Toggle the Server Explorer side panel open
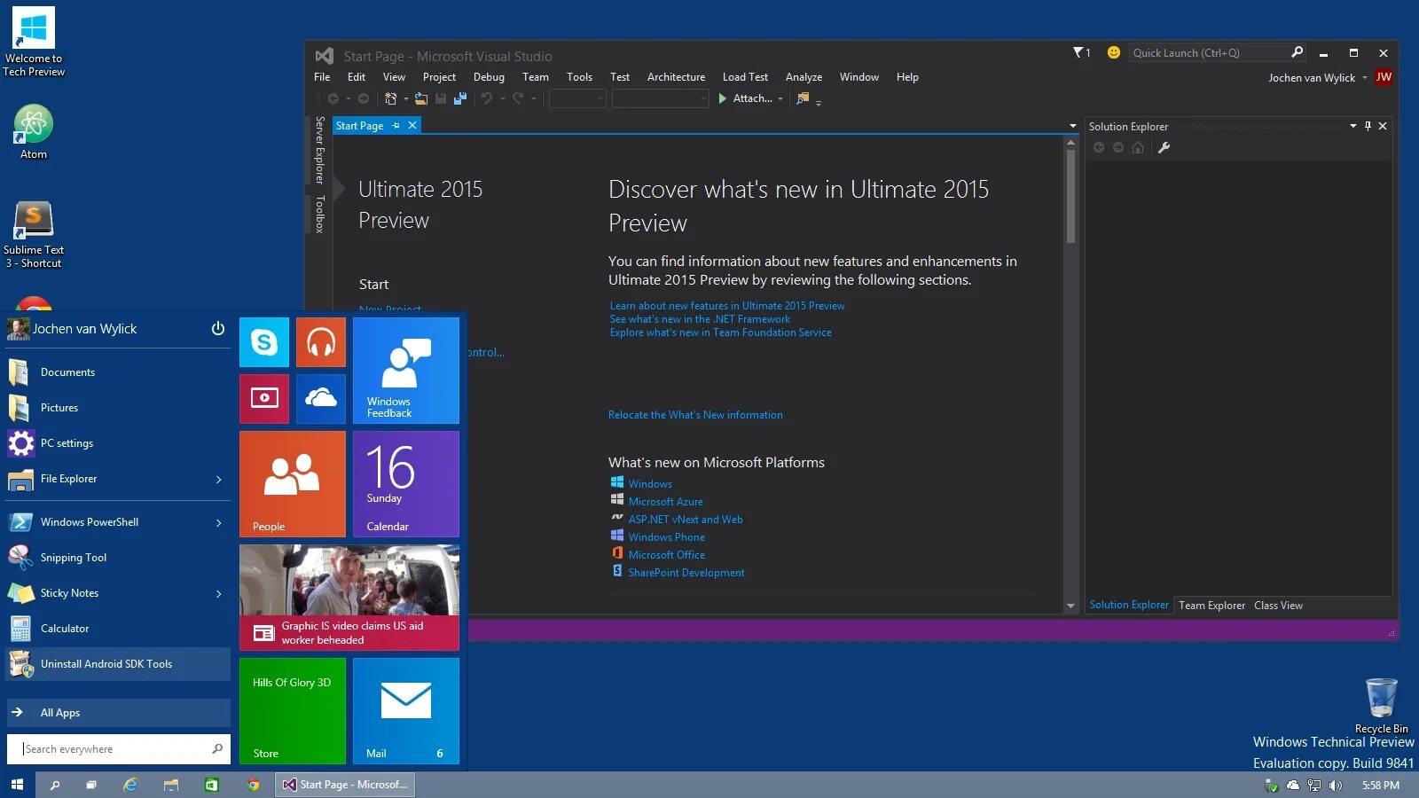This screenshot has height=798, width=1419. [x=319, y=160]
